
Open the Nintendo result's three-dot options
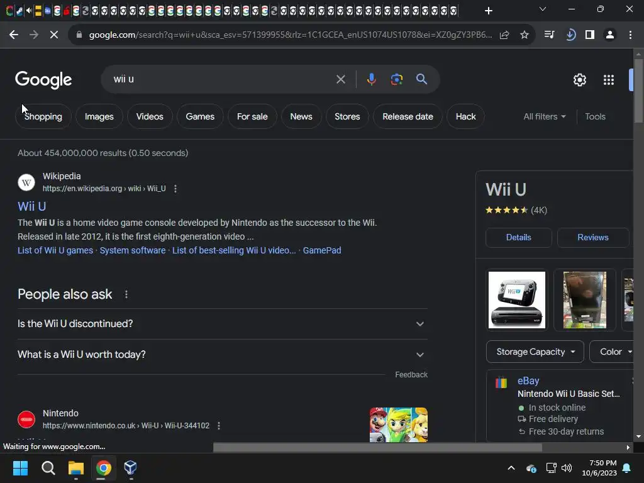click(x=219, y=426)
